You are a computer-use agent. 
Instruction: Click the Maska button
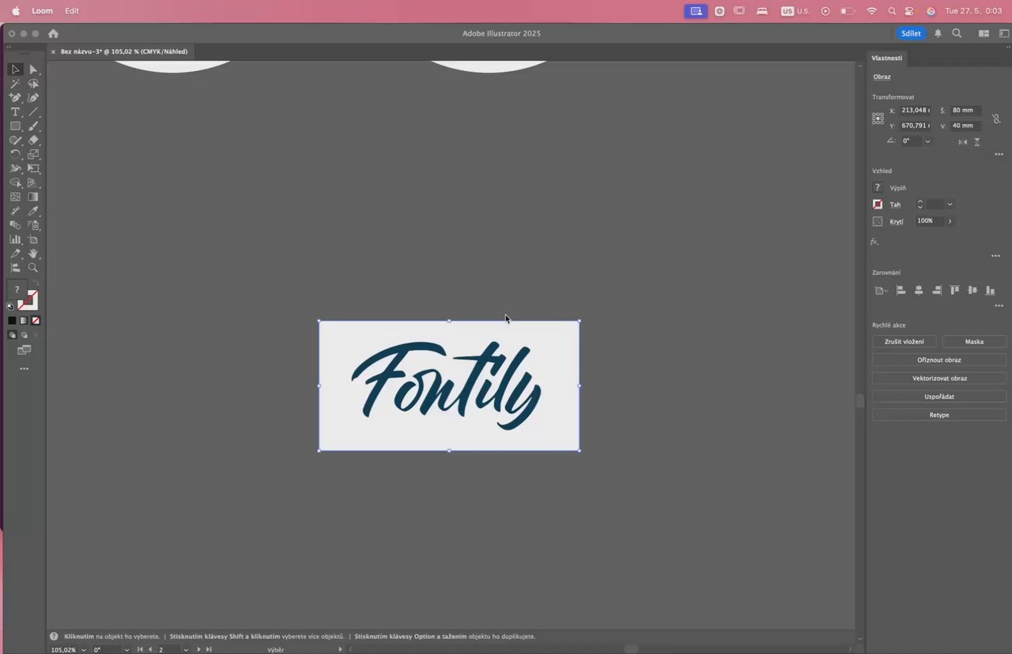pyautogui.click(x=974, y=341)
